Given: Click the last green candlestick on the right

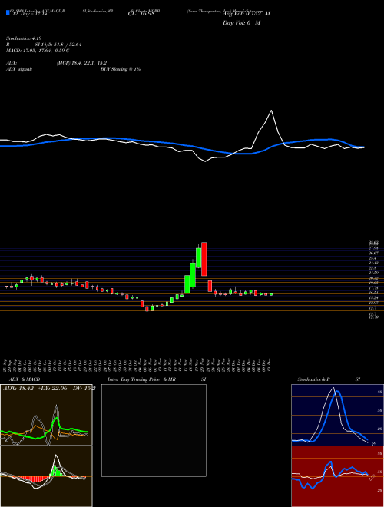Looking at the screenshot, I should tap(271, 294).
